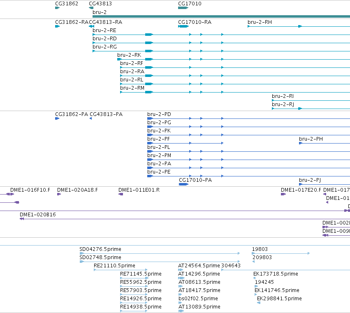The height and width of the screenshot is (313, 350).
Task: Select the CG17010-RA transcript label
Action: (195, 22)
